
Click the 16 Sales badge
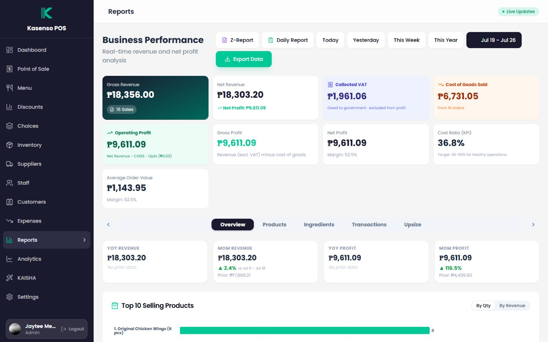pyautogui.click(x=122, y=109)
